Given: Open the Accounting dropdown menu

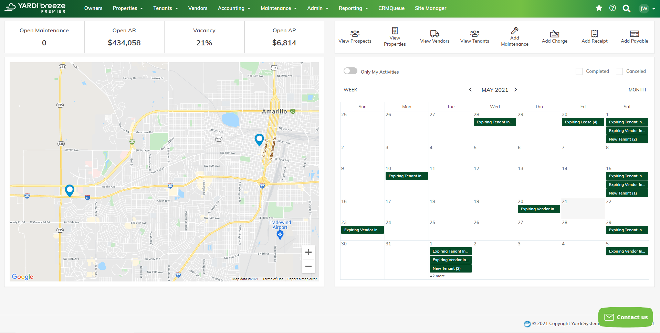Looking at the screenshot, I should coord(234,8).
